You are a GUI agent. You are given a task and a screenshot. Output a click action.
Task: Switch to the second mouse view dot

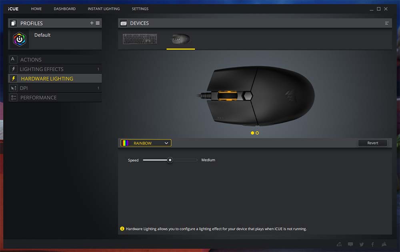point(257,133)
